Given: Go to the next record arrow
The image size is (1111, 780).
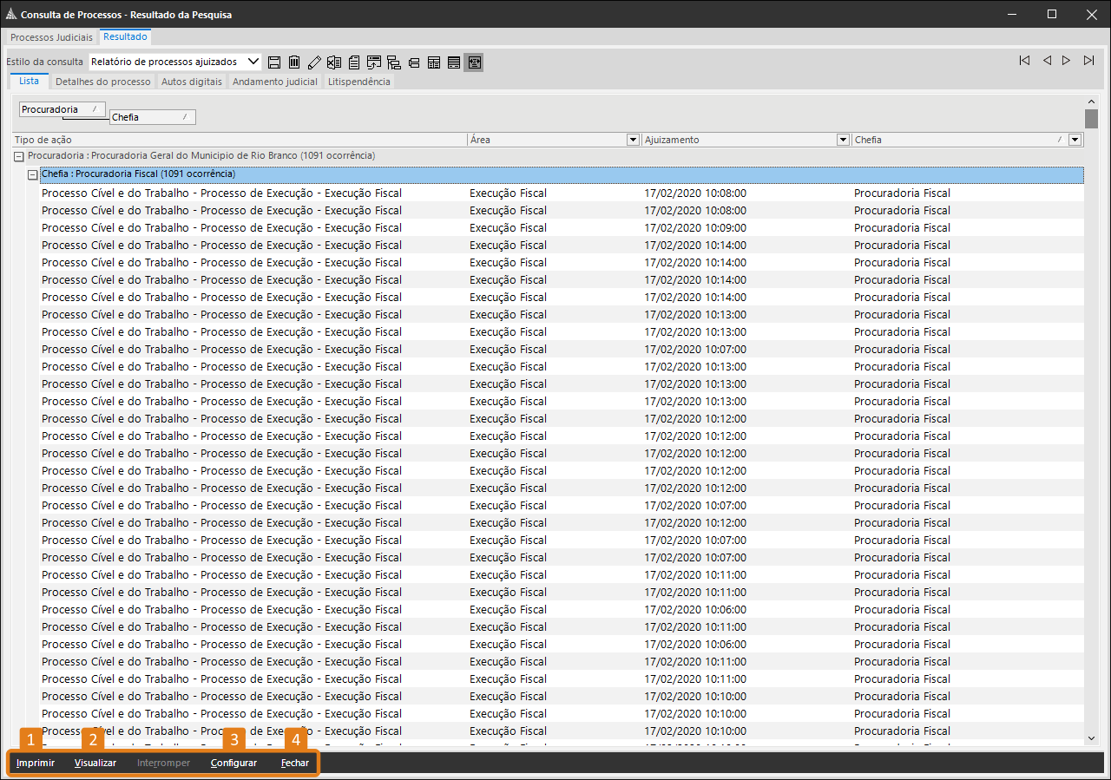Looking at the screenshot, I should (x=1066, y=61).
